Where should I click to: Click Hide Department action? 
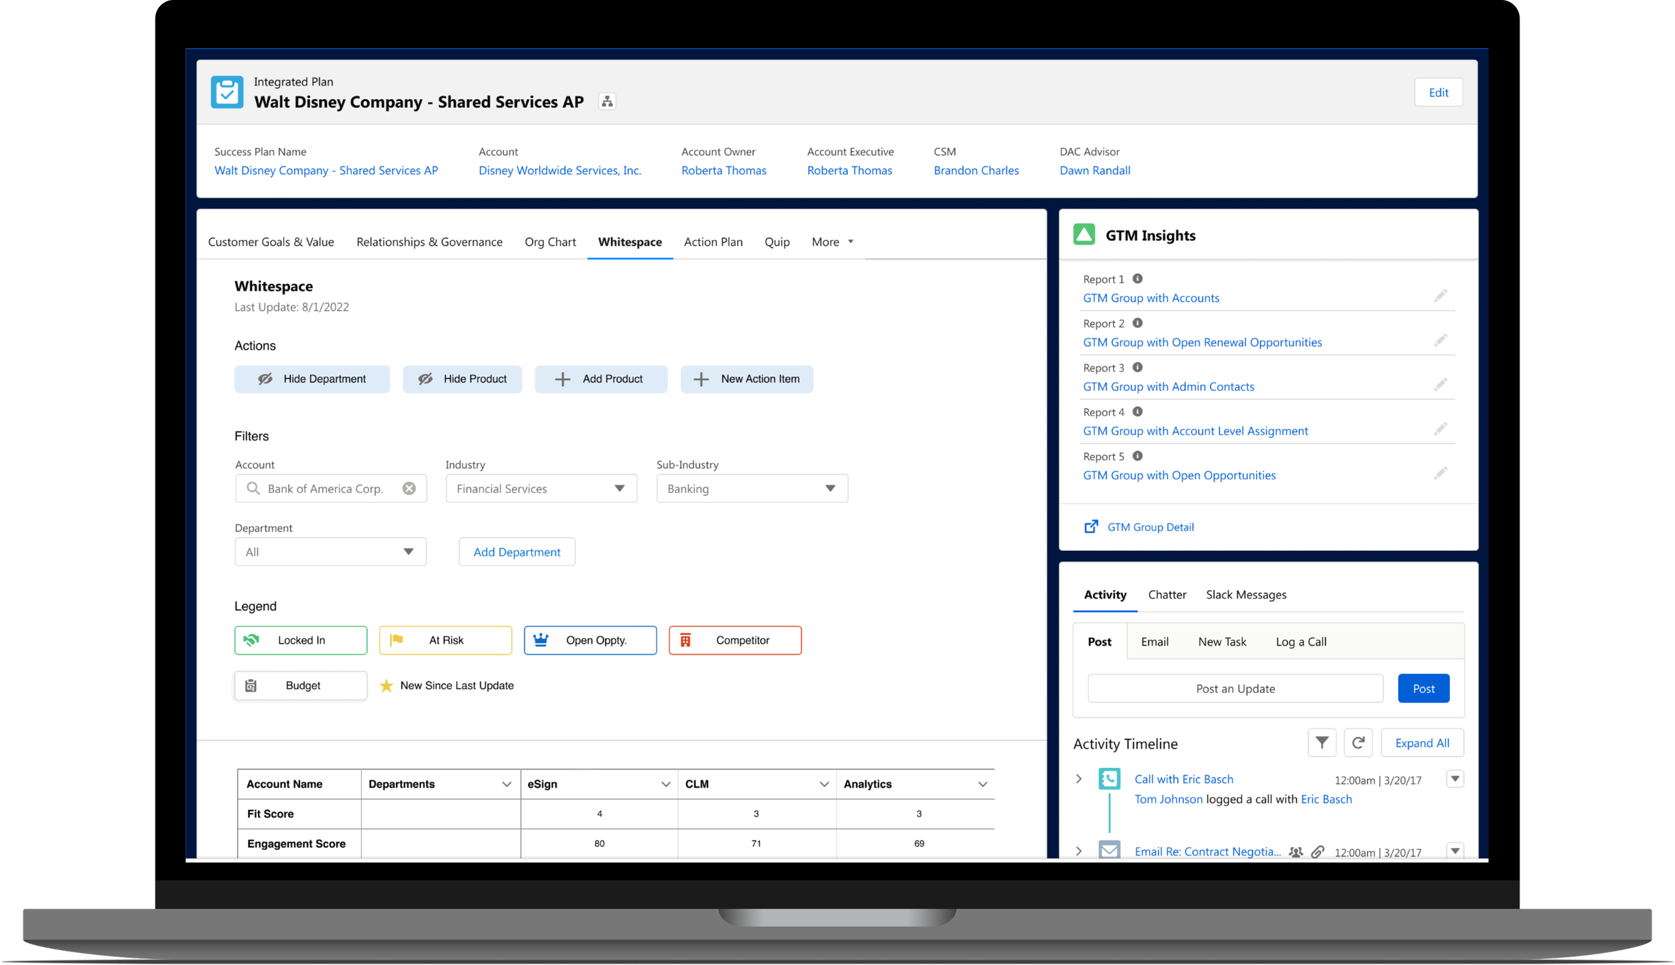[x=312, y=379]
